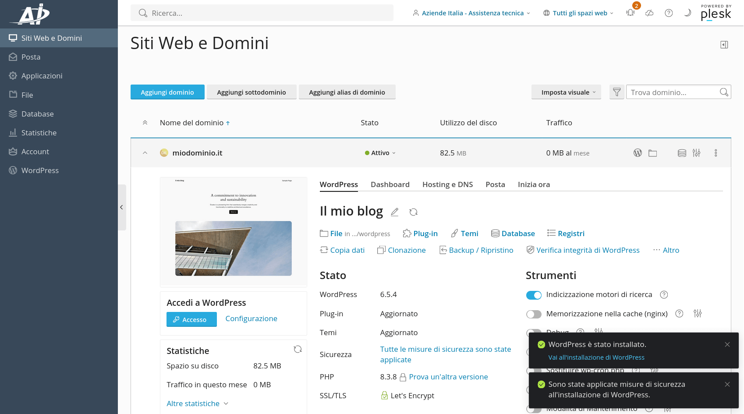This screenshot has height=414, width=744.
Task: Click Aggiungi dominio button
Action: pos(167,92)
